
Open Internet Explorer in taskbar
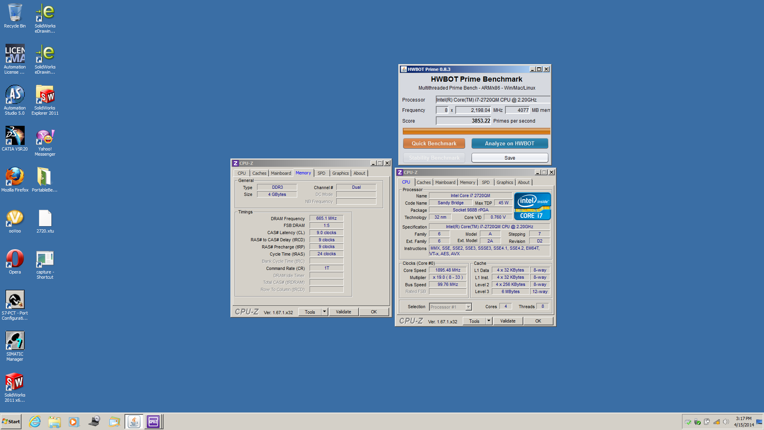[x=35, y=422]
